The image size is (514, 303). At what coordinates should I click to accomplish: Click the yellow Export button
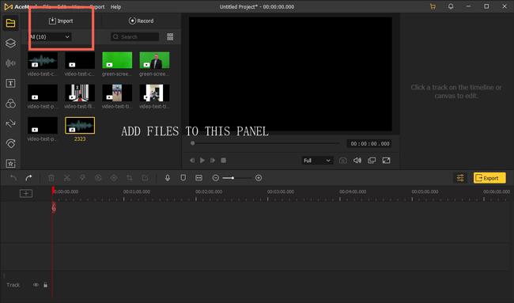[x=489, y=178]
